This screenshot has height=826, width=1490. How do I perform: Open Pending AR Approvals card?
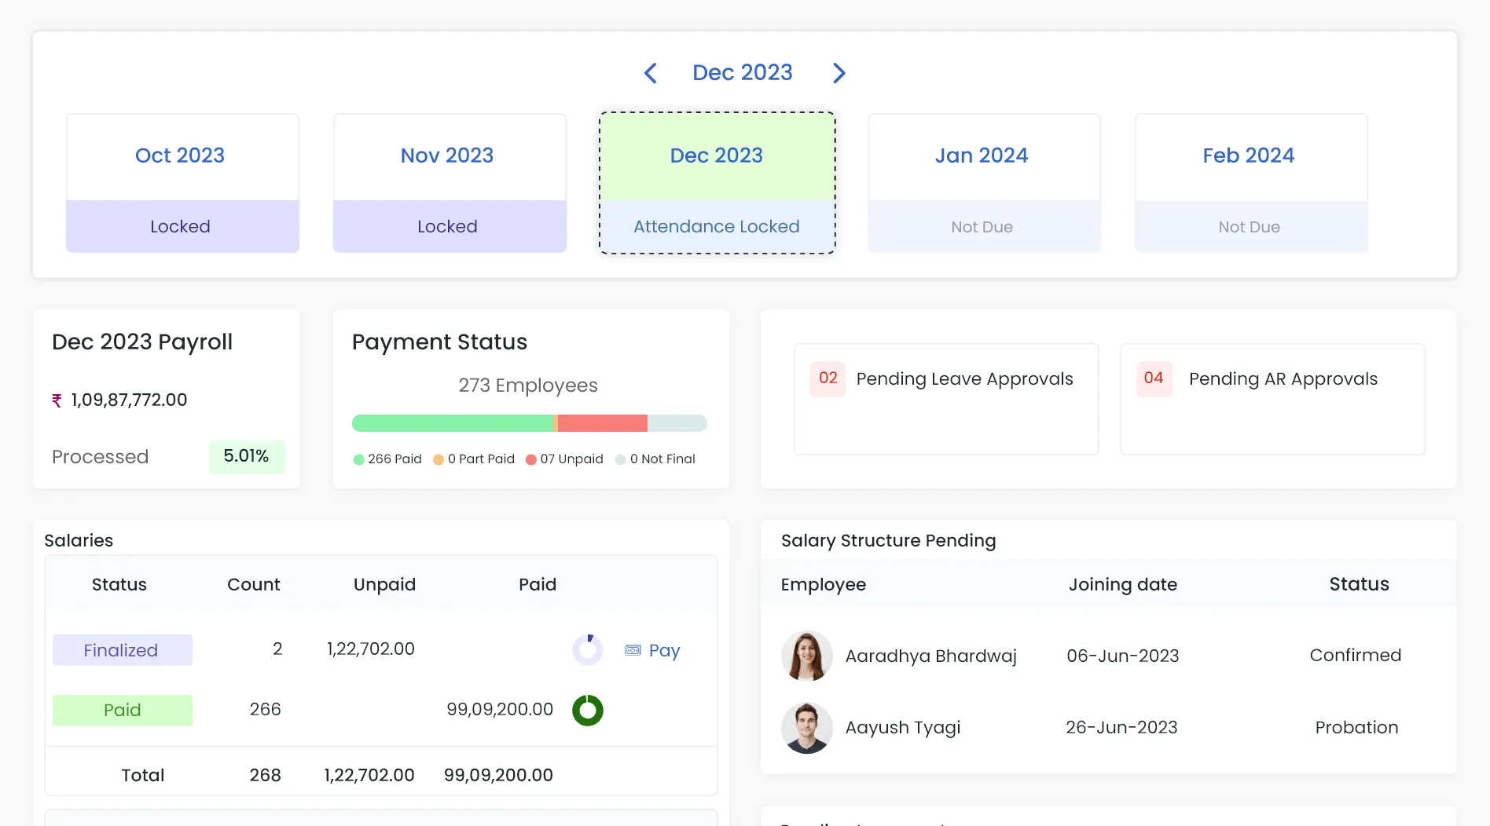click(1272, 399)
